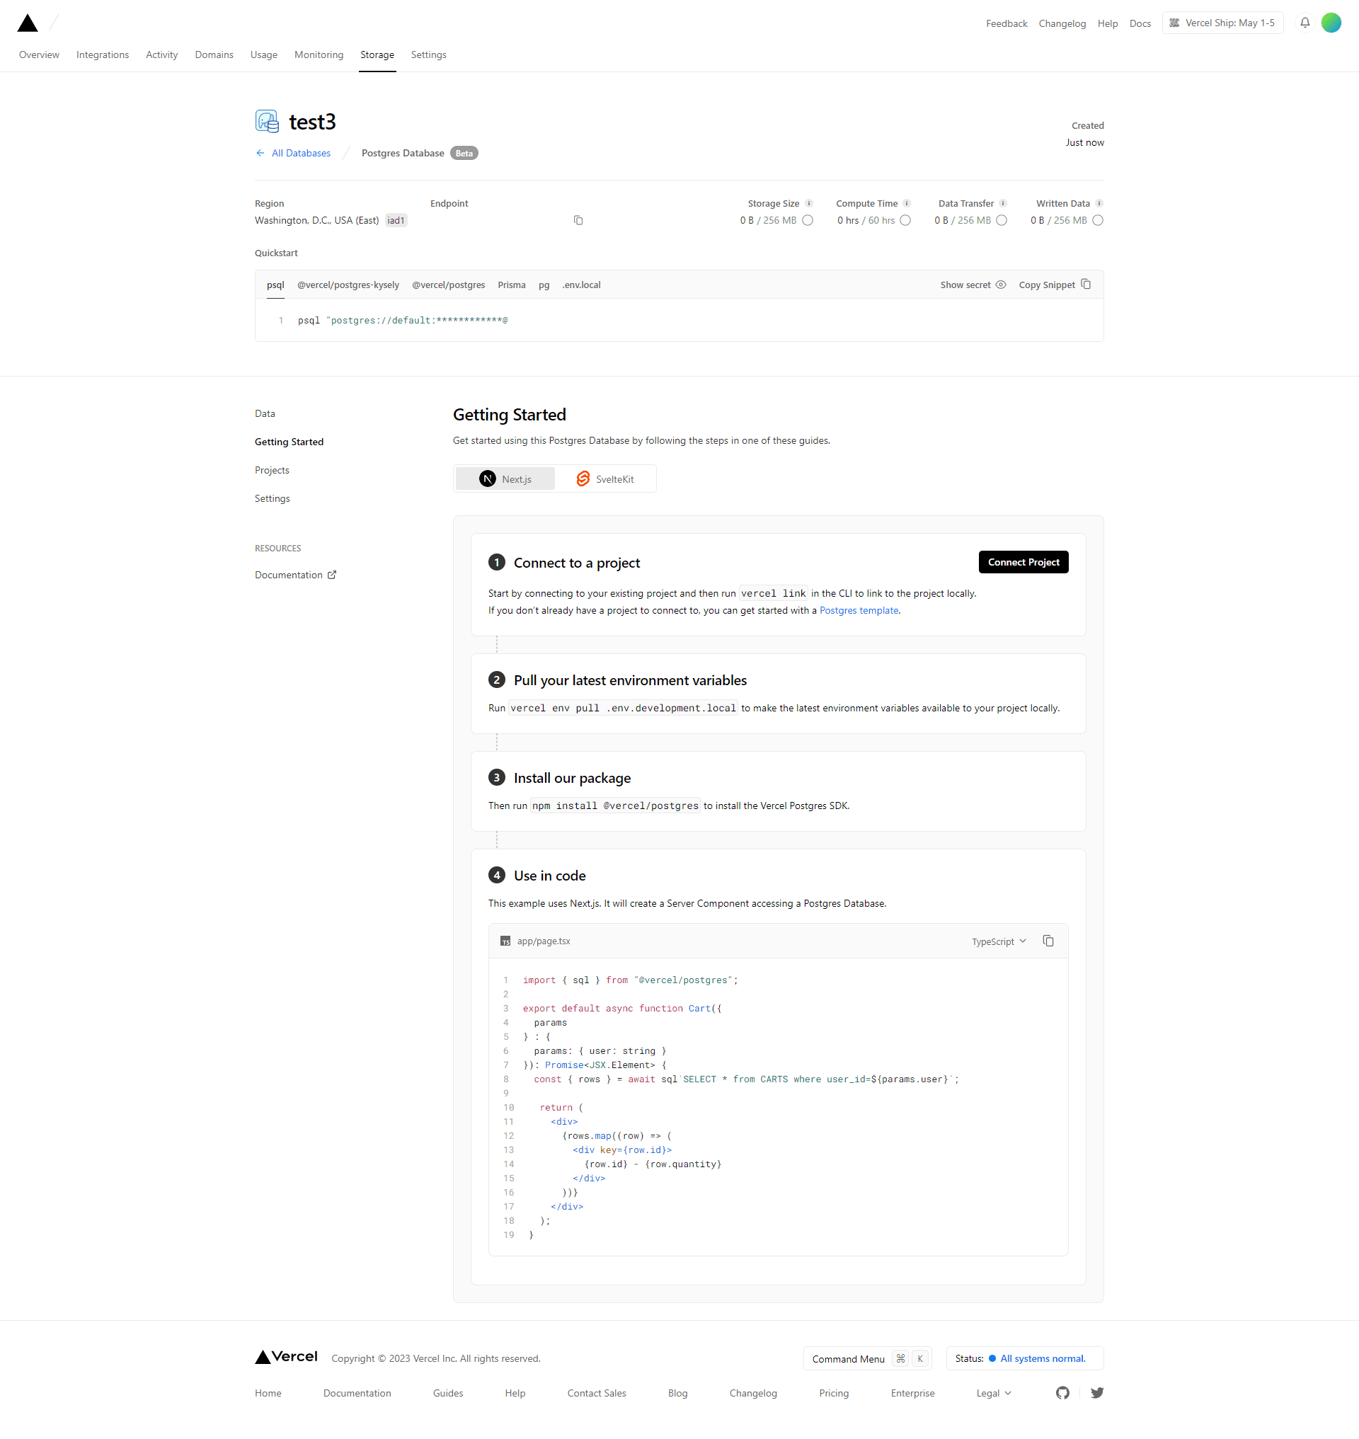Open Getting Started in the sidebar

point(289,442)
